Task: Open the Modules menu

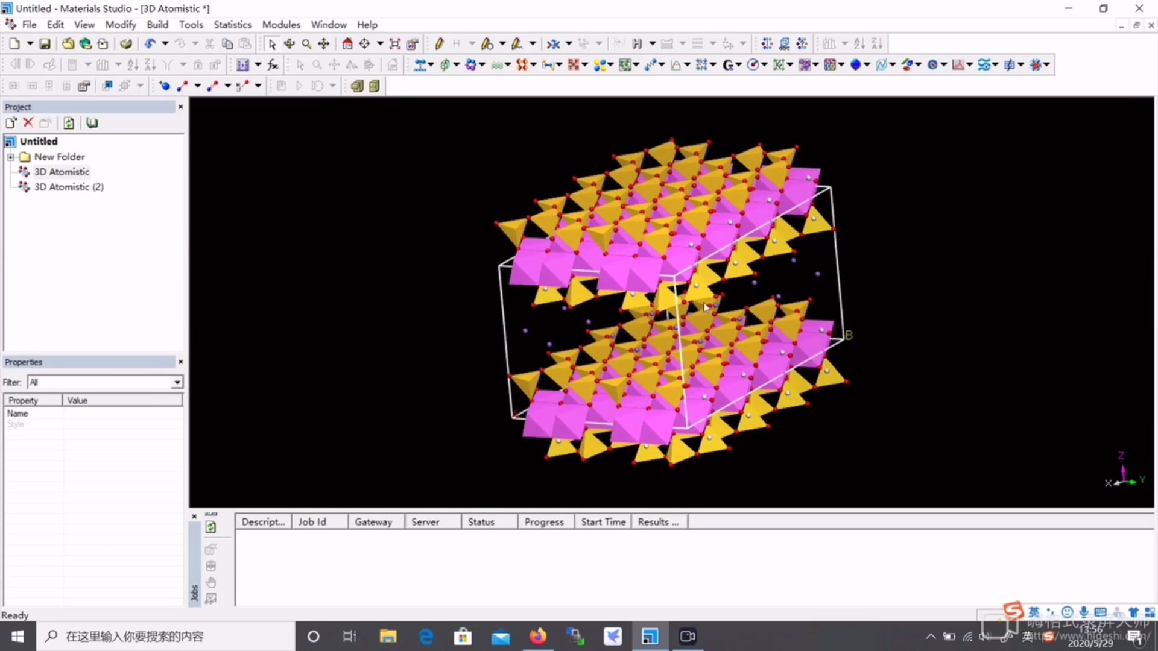Action: (x=281, y=25)
